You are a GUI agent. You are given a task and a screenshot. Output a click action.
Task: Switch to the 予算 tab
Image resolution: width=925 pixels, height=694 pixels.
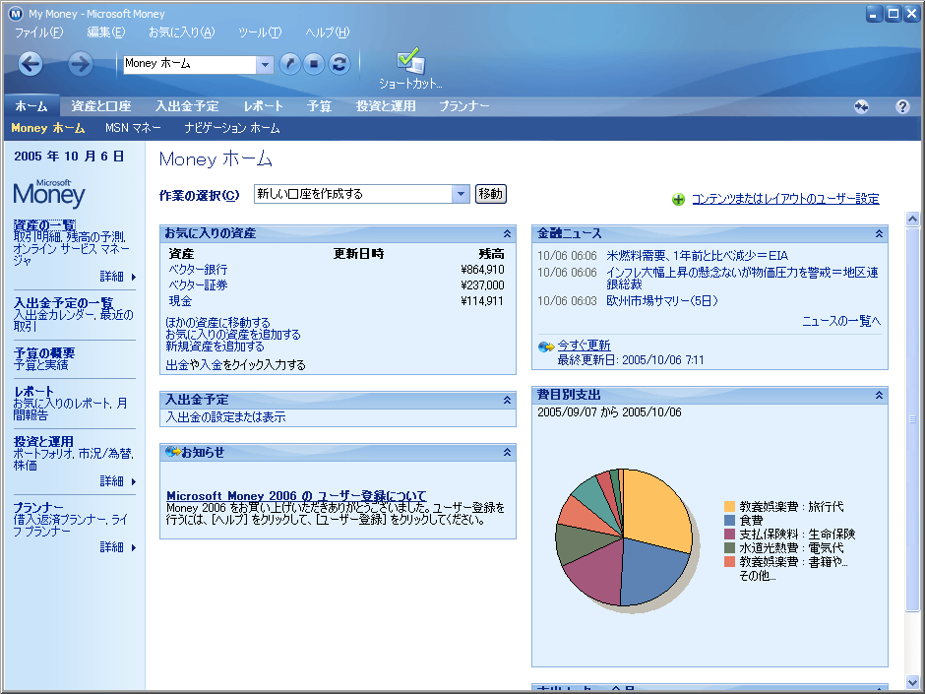[x=319, y=106]
